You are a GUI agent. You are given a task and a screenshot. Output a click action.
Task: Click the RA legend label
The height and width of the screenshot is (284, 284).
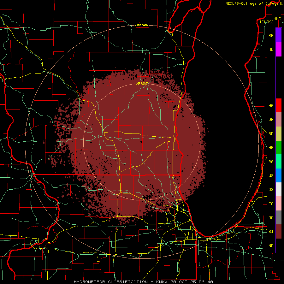tap(271, 162)
